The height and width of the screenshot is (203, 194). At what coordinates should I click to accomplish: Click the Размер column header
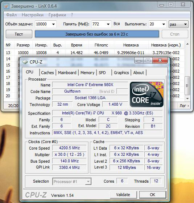[23, 45]
